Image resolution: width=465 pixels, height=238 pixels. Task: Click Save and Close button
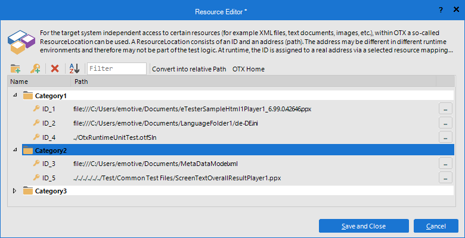point(364,226)
